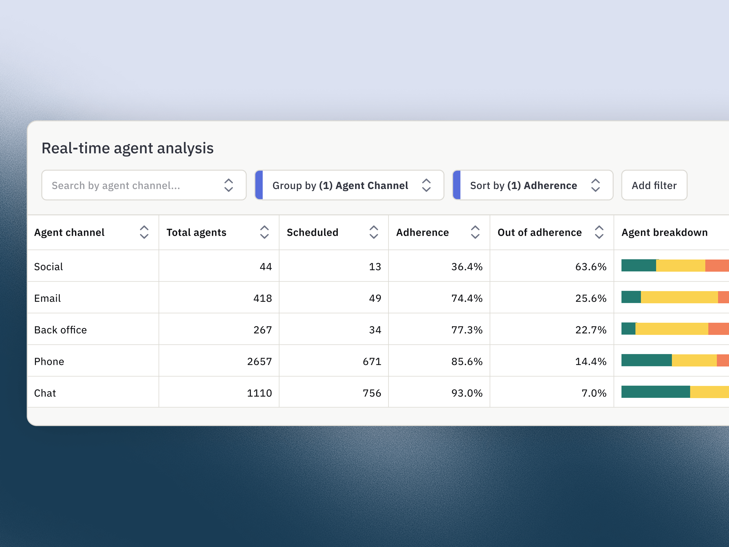Click the Chat channel name
The image size is (729, 547).
point(45,393)
